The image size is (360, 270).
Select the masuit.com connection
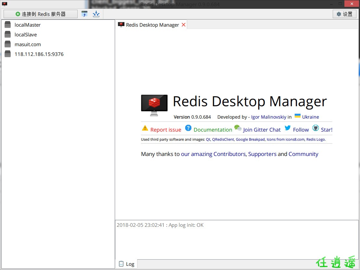pyautogui.click(x=28, y=44)
